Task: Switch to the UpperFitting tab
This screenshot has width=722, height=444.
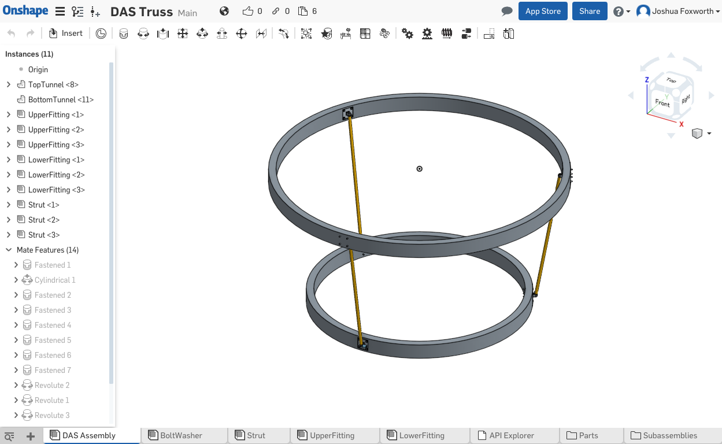Action: click(x=335, y=435)
